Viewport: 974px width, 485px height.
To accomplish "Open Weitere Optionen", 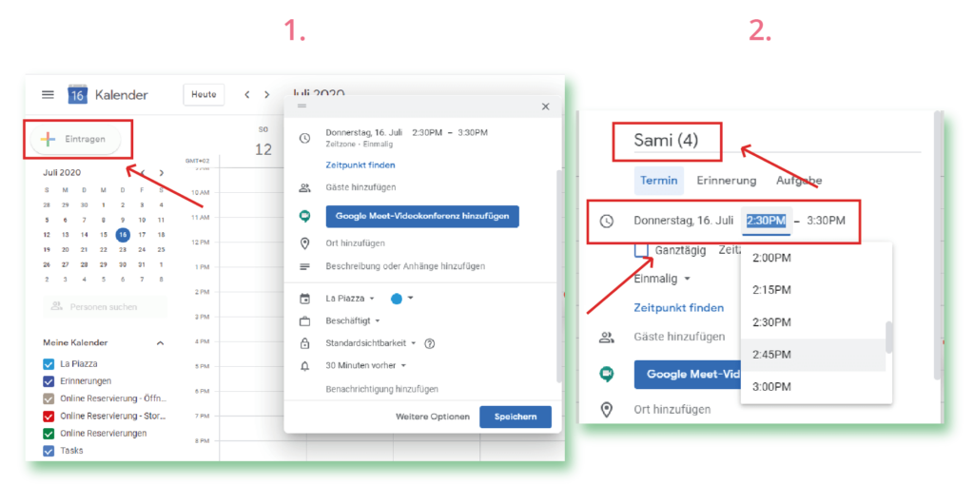I will click(433, 417).
